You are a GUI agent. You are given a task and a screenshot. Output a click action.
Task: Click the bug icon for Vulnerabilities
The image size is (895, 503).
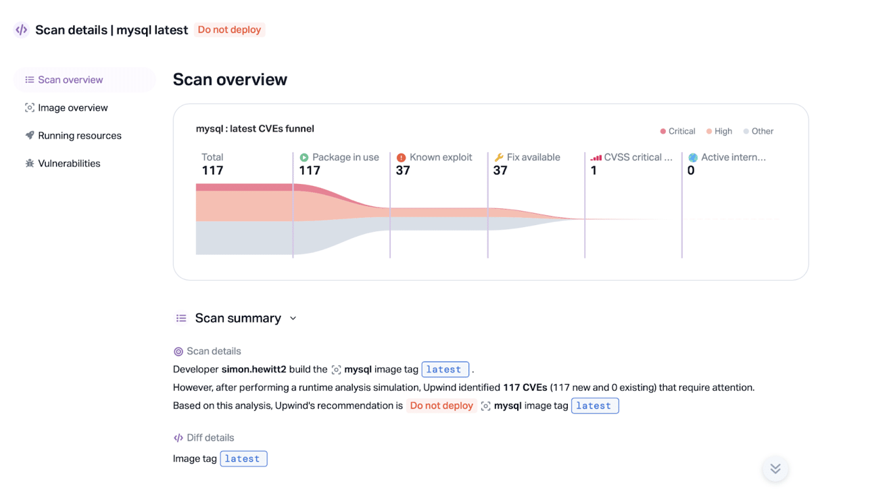[x=29, y=163]
